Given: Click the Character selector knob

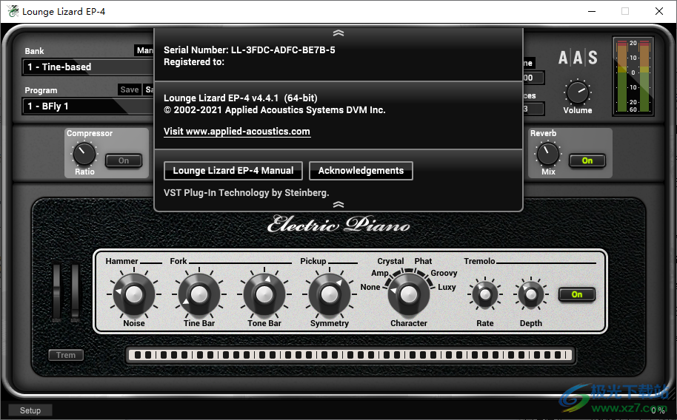Looking at the screenshot, I should 408,294.
